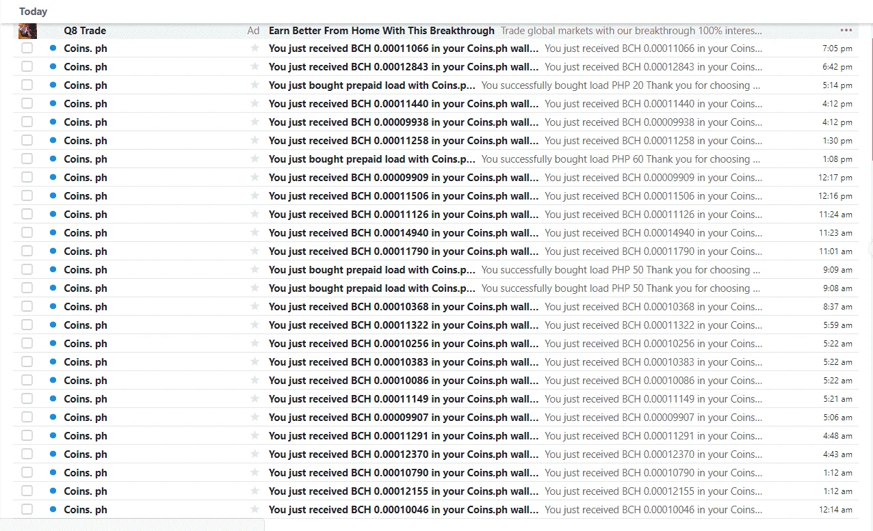
Task: Star the BCH 0.00010086 email
Action: 255,381
